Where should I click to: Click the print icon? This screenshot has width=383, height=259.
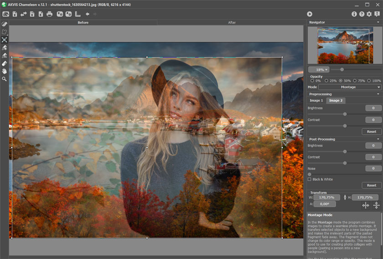click(49, 14)
